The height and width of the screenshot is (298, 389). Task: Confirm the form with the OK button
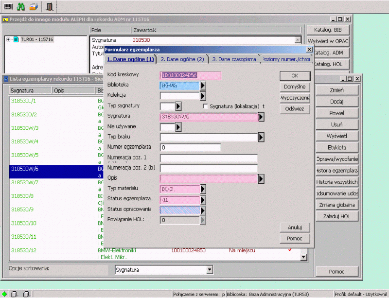[295, 76]
